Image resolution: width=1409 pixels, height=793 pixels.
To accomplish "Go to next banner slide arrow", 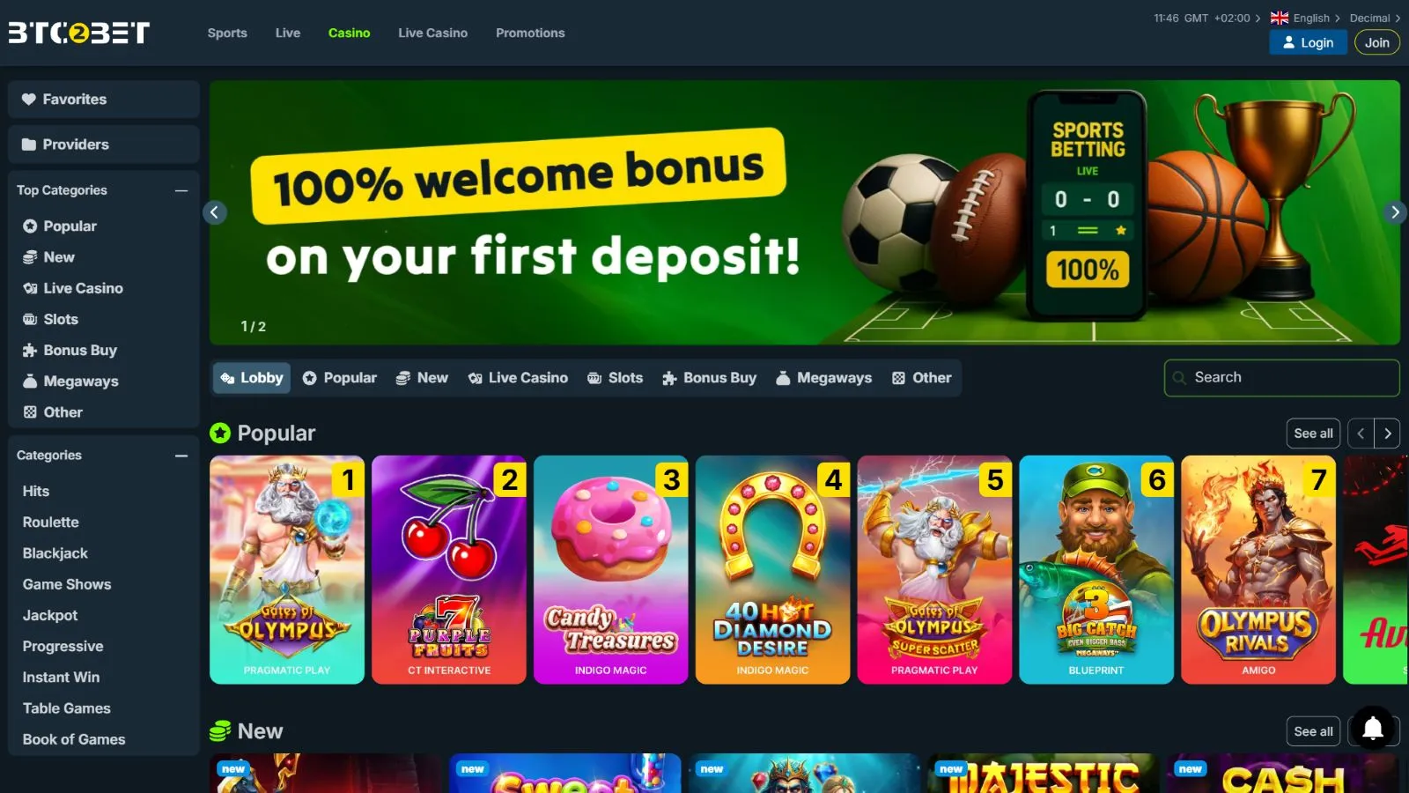I will 1394,212.
